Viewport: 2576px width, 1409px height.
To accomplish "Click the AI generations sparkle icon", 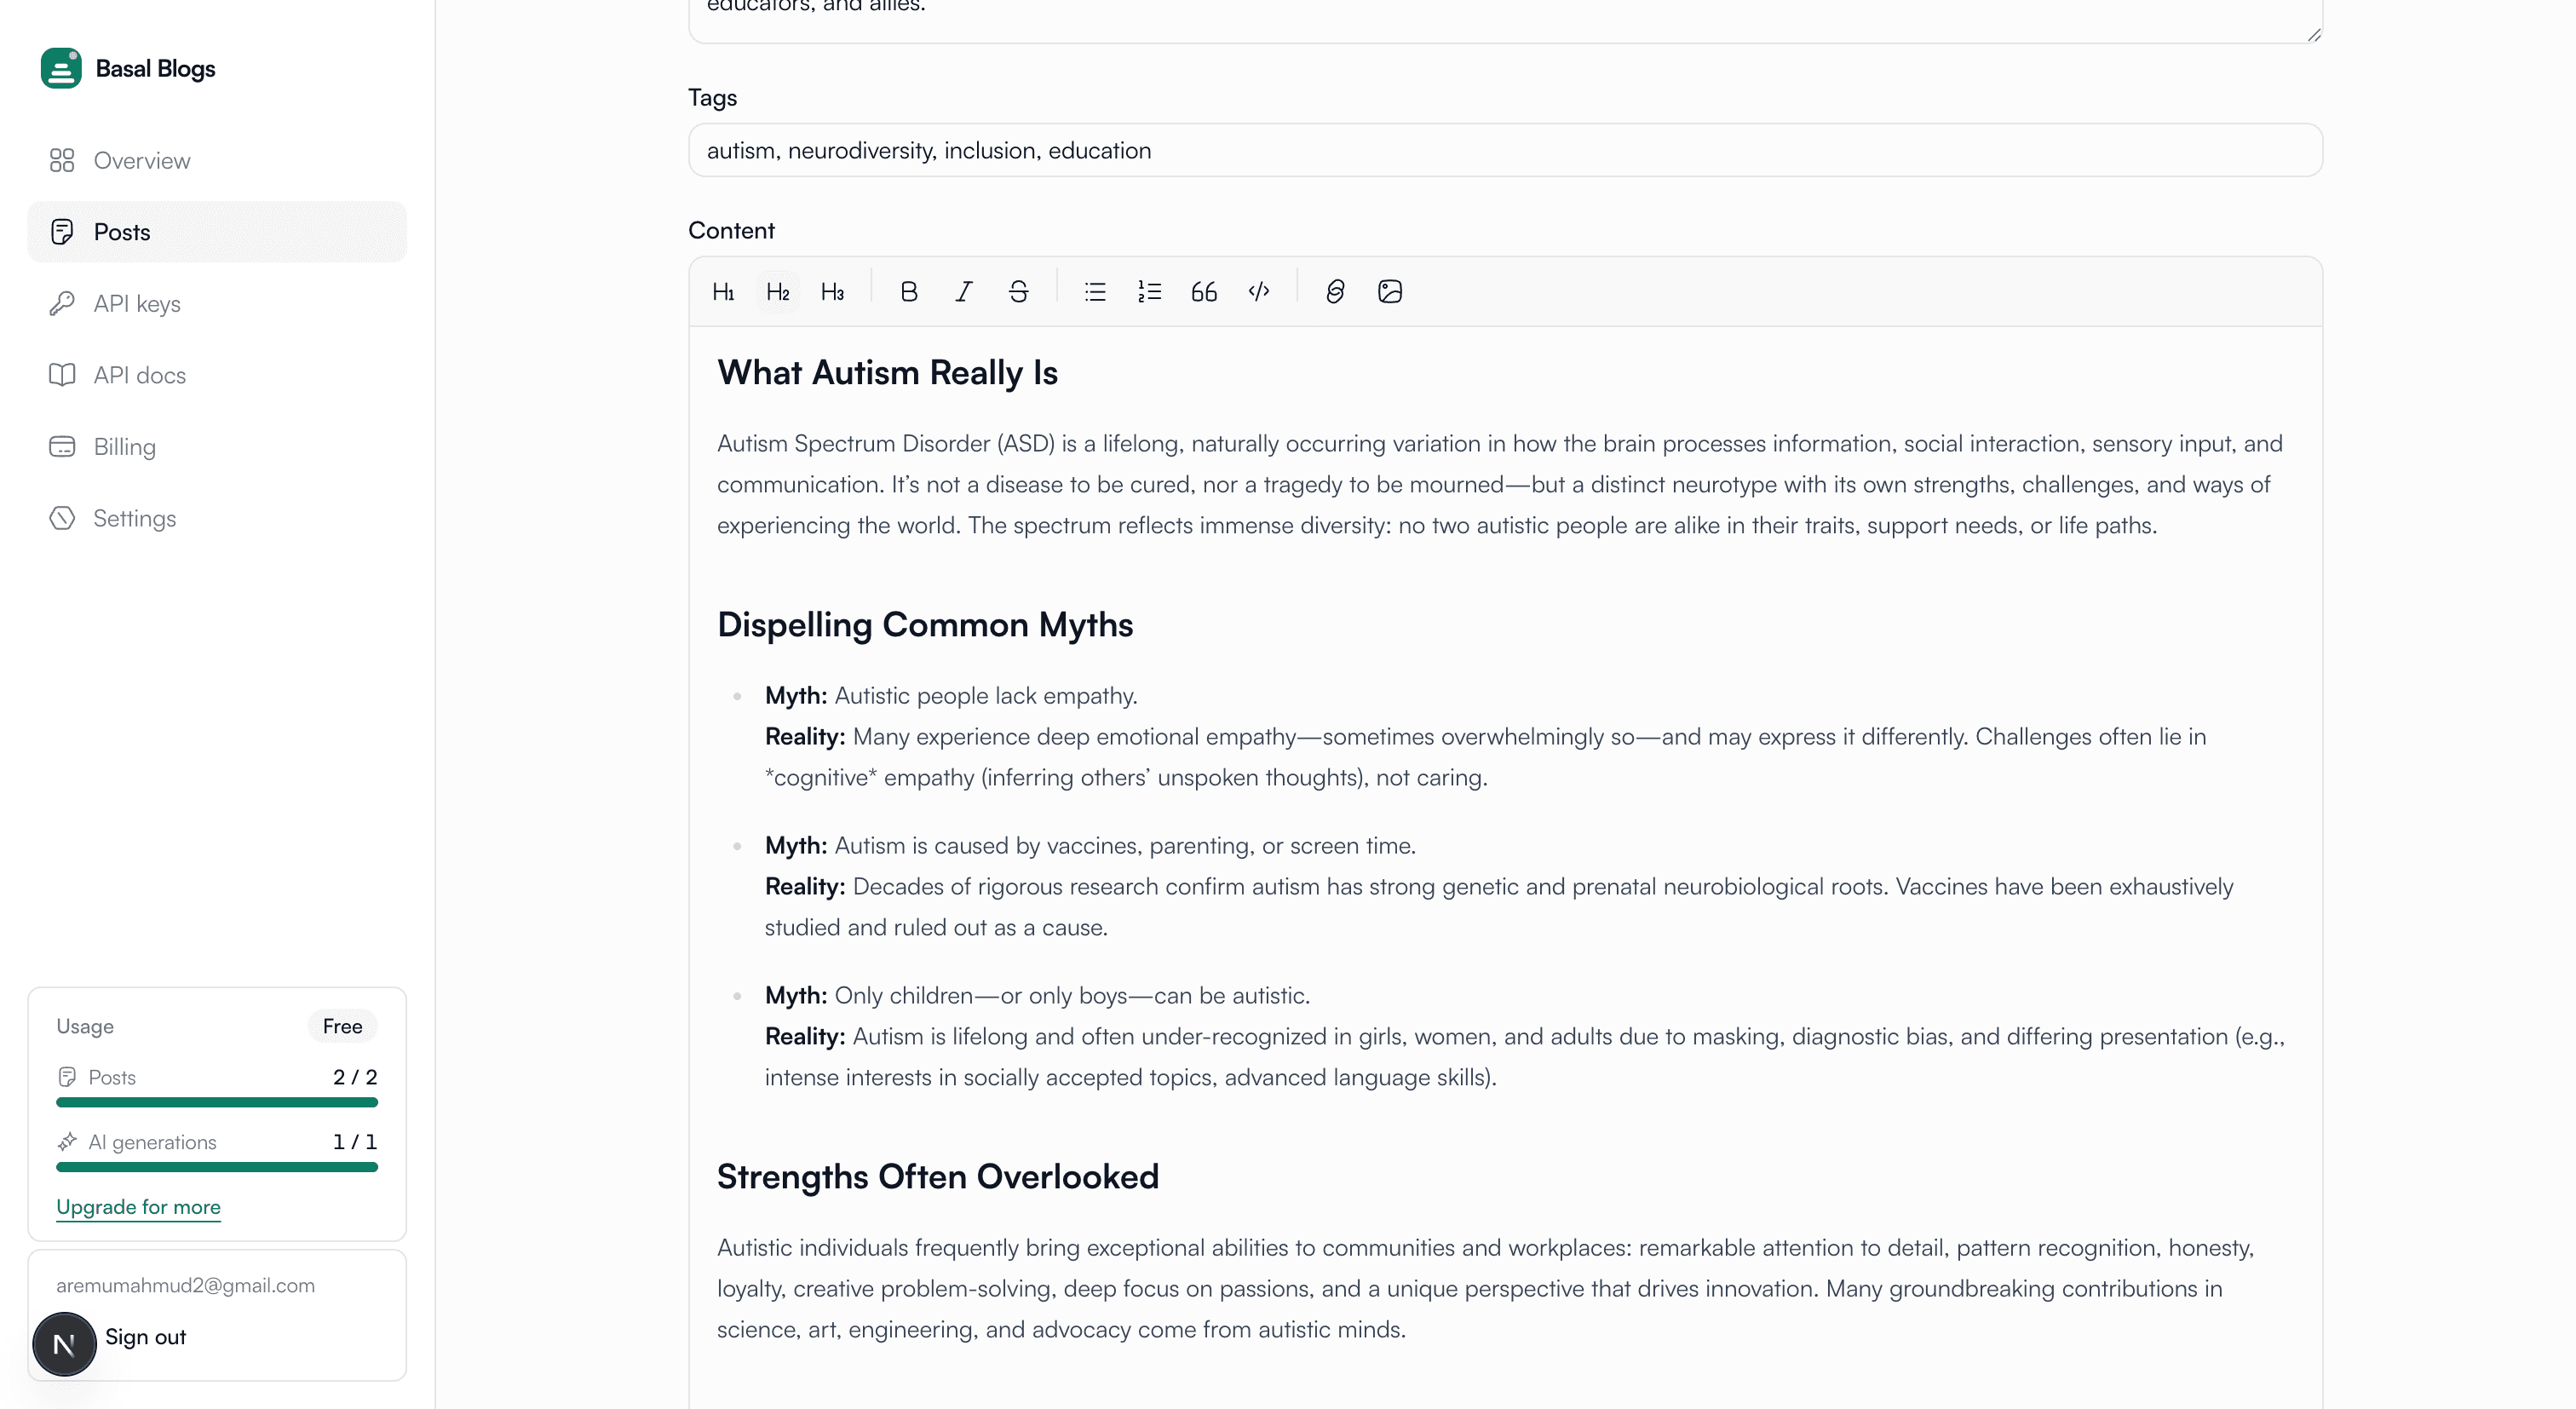I will (67, 1141).
